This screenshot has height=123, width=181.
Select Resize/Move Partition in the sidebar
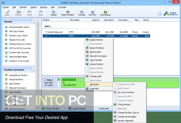18,75
